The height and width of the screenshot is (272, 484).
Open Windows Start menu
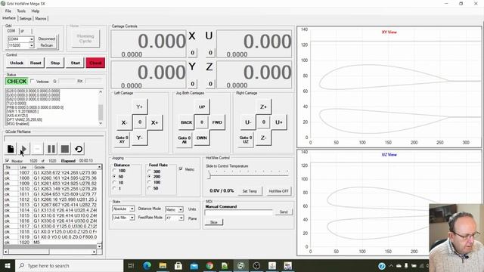click(8, 265)
